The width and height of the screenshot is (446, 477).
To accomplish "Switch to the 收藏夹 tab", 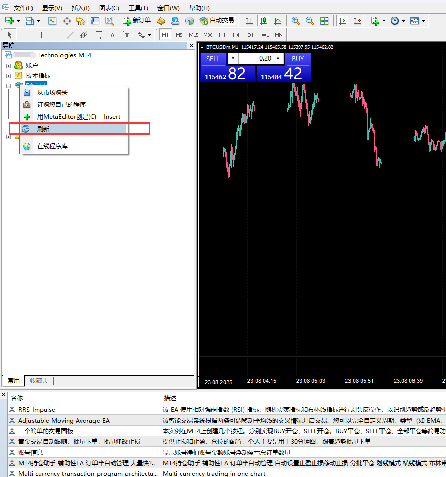I will (39, 381).
